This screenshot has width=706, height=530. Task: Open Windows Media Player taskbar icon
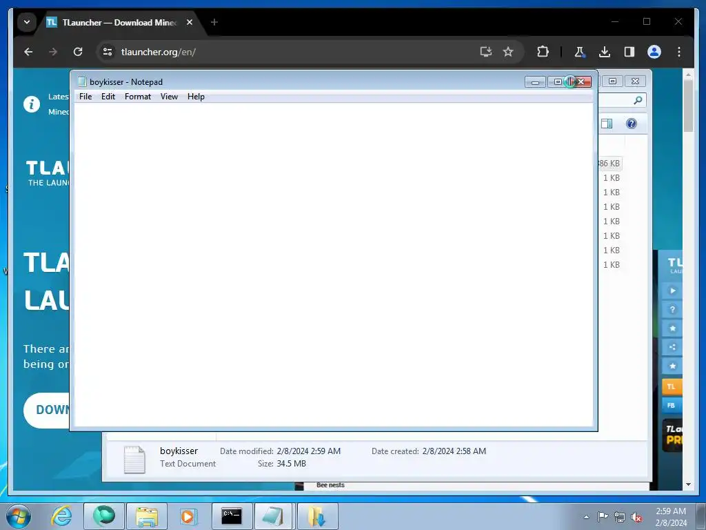tap(189, 516)
